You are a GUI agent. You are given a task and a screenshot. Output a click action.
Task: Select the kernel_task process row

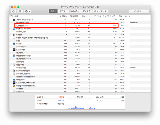80,32
